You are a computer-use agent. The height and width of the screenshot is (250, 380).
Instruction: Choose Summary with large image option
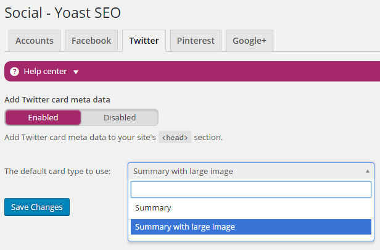click(x=251, y=227)
